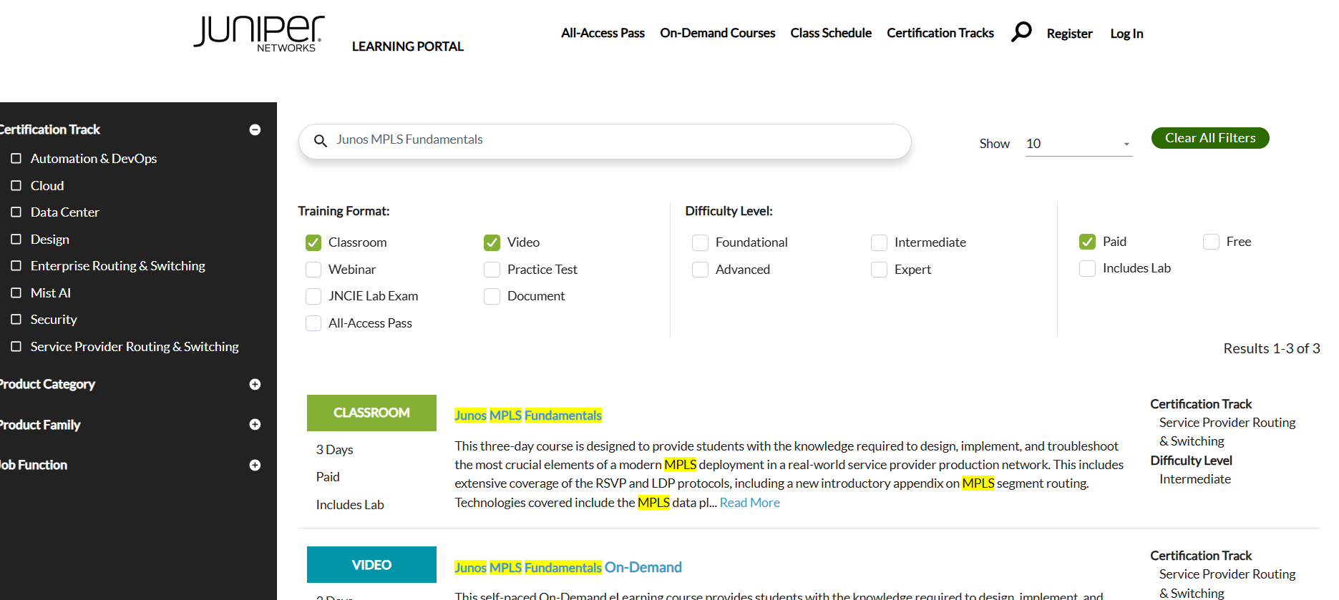Open the Certification Tracks menu
The image size is (1339, 600).
(940, 33)
